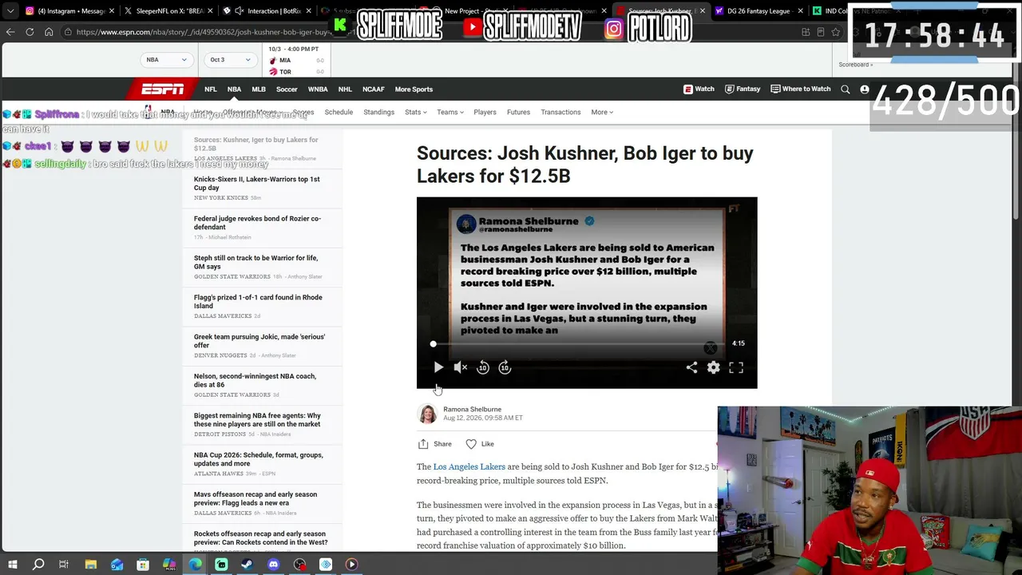Open Ramona Shelburne's author photo
Viewport: 1022px width, 575px height.
click(x=428, y=414)
